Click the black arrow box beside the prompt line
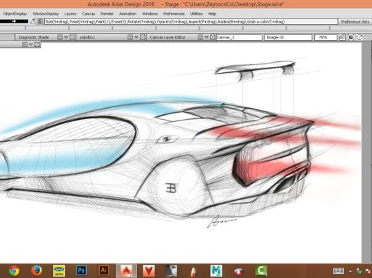Image resolution: width=372 pixels, height=278 pixels. (x=14, y=21)
